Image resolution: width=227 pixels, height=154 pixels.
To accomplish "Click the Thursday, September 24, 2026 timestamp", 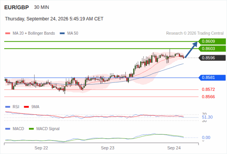I will tap(54, 19).
